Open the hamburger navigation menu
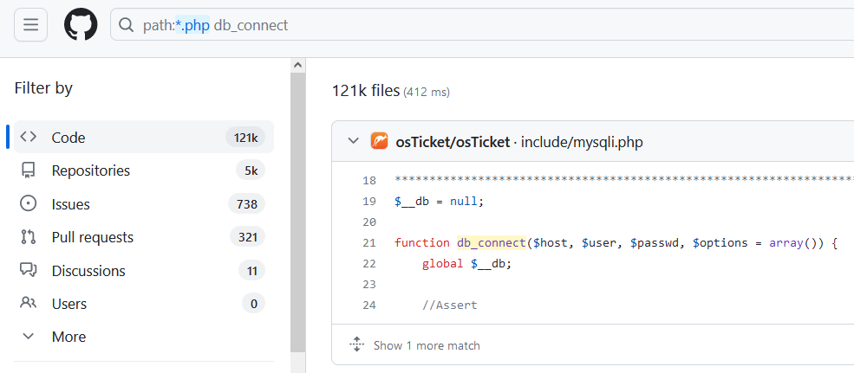The image size is (854, 373). click(30, 25)
